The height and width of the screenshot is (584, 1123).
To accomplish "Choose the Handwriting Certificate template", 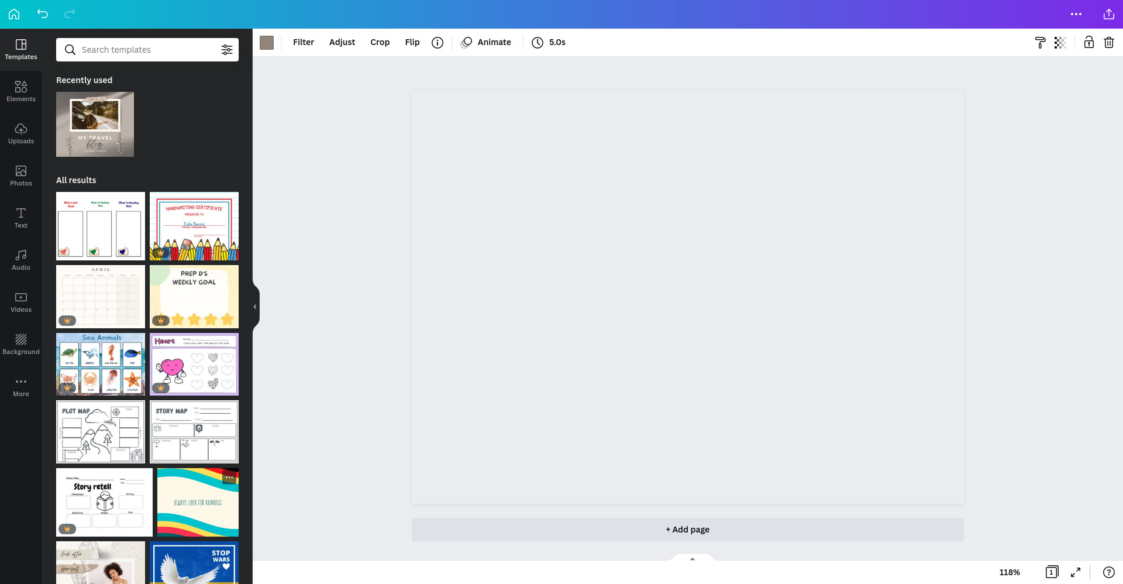I will point(194,226).
